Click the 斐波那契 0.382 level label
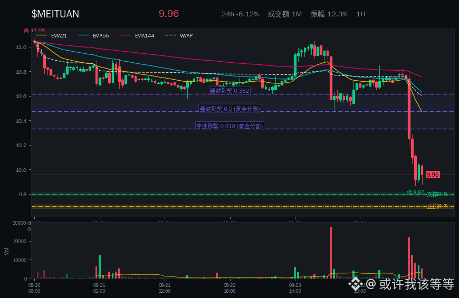459x298 pixels. [230, 91]
